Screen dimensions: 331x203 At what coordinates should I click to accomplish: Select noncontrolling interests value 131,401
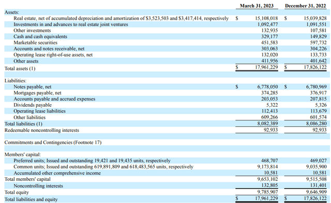319,185
